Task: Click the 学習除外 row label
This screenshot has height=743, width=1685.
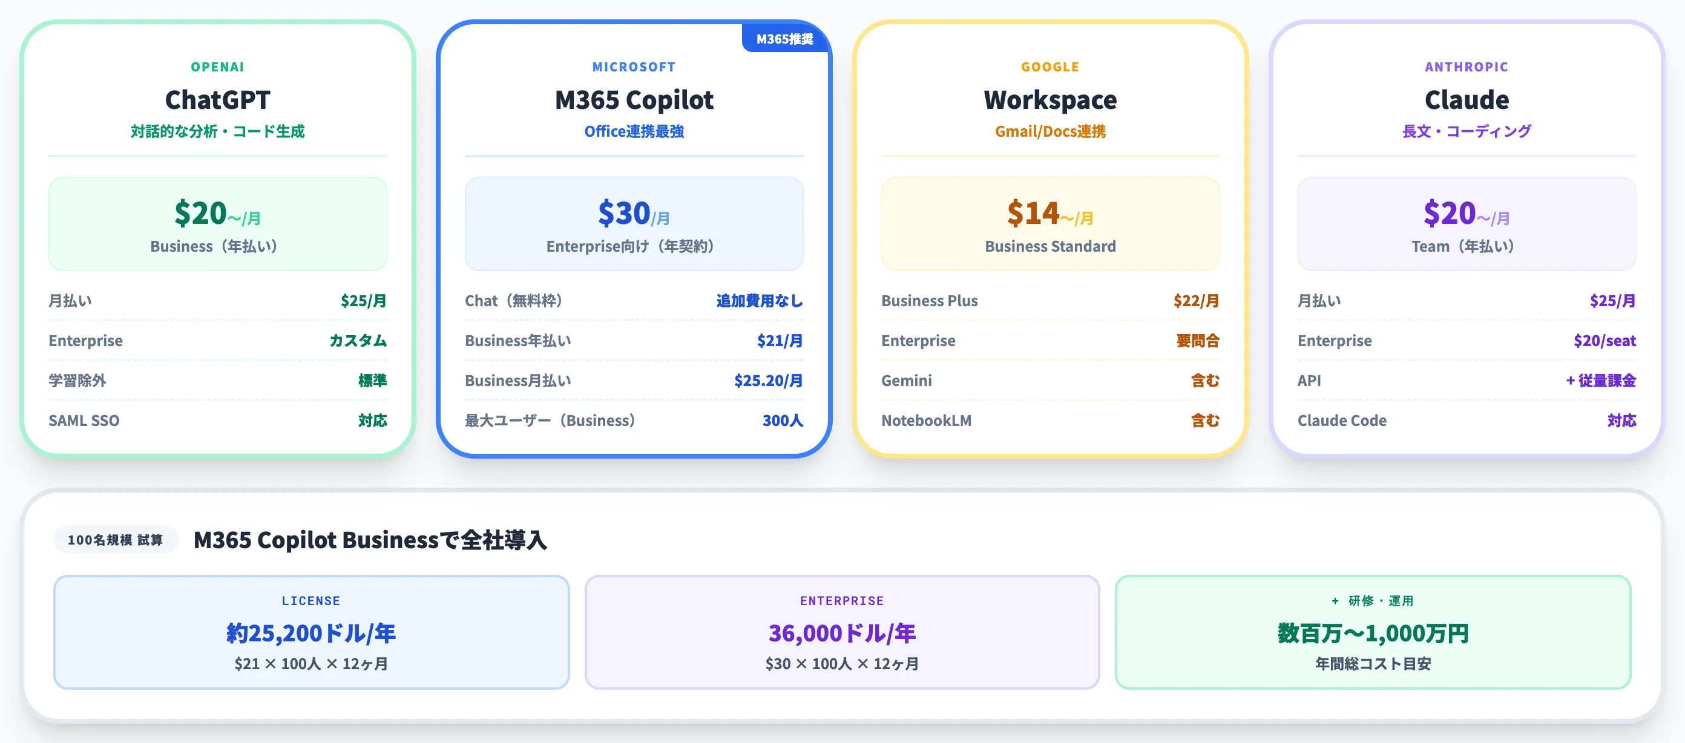Action: coord(77,381)
